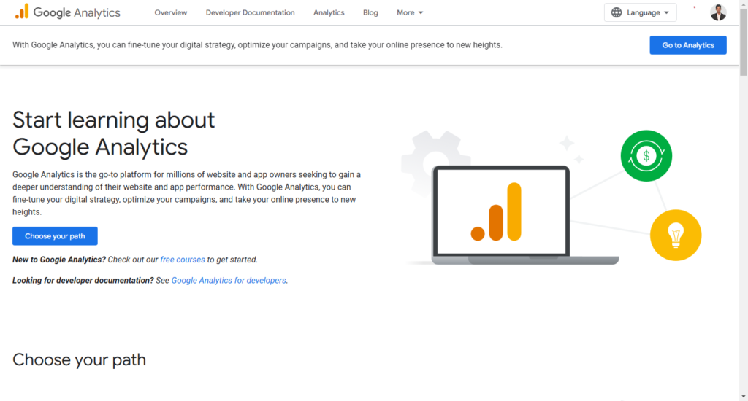Viewport: 748px width, 401px height.
Task: Open the Language dropdown
Action: [x=640, y=12]
